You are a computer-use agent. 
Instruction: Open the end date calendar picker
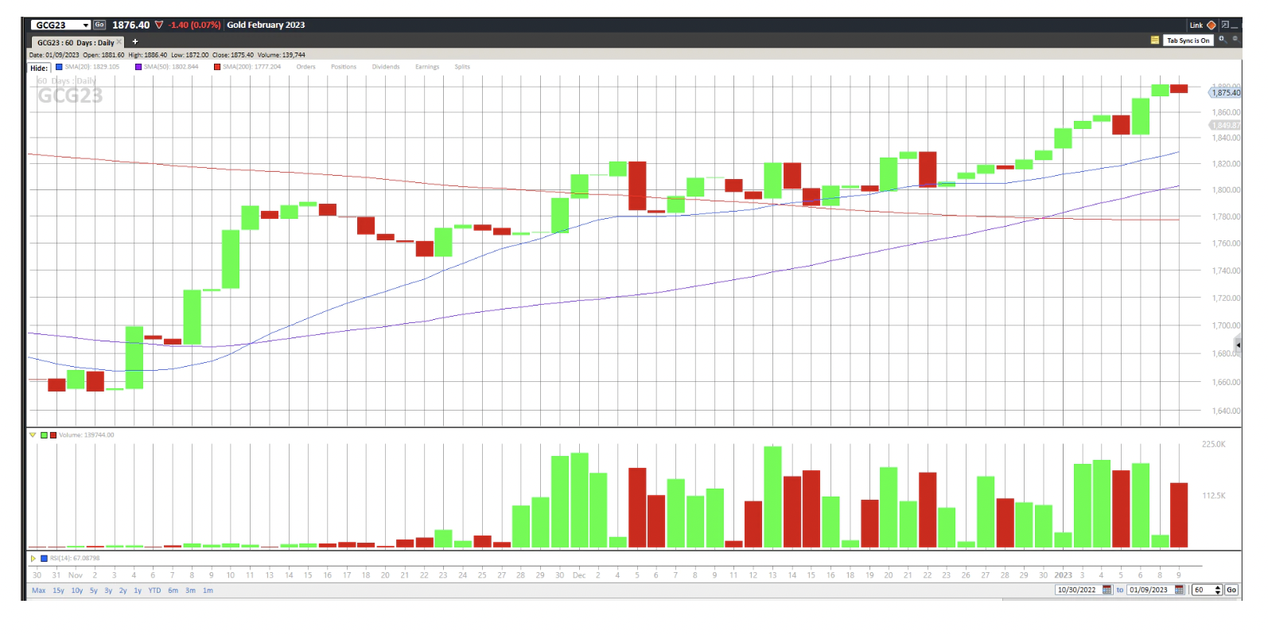1179,590
